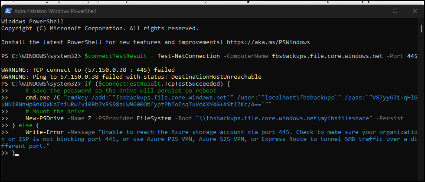This screenshot has height=182, width=425.
Task: Minimize the PowerShell window
Action: [x=376, y=11]
